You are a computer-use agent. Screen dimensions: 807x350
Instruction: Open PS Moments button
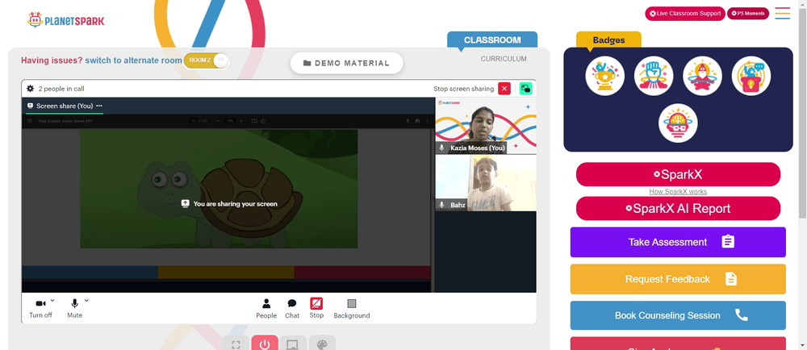(748, 14)
